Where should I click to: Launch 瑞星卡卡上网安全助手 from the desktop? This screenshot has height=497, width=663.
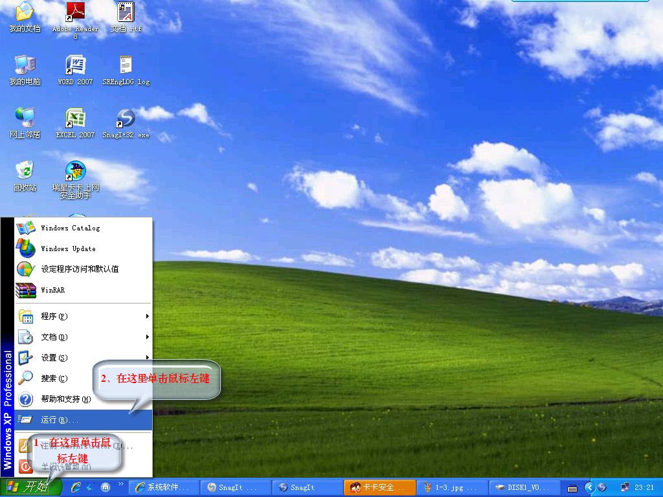click(75, 180)
